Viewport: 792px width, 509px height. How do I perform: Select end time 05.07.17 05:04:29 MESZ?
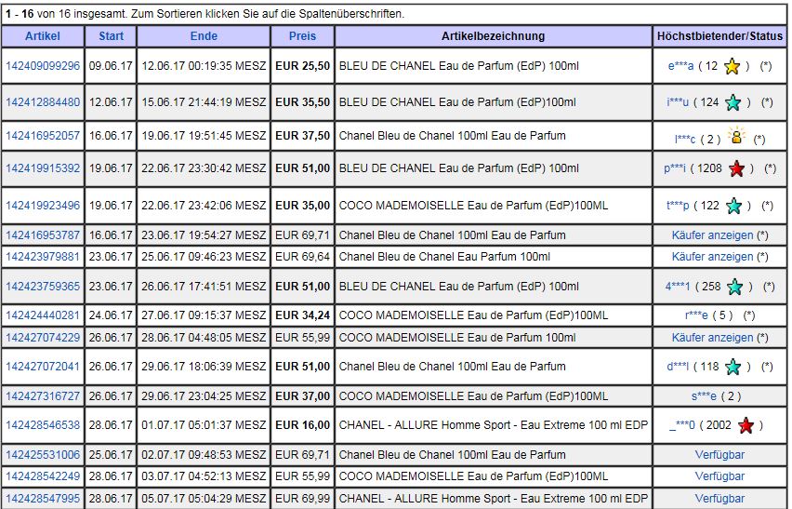[204, 499]
